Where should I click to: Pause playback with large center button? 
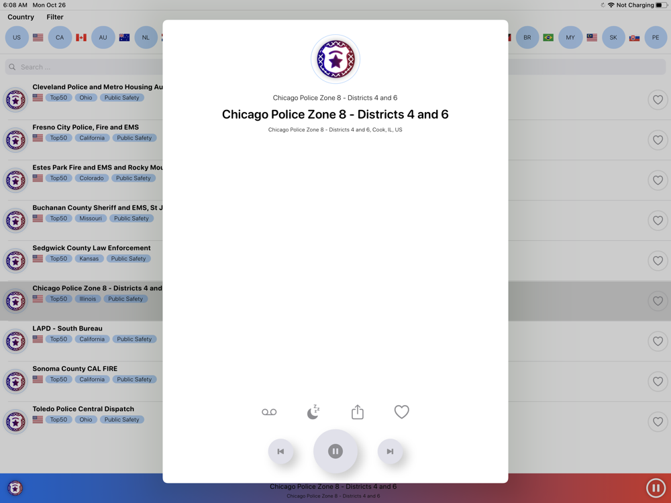335,451
